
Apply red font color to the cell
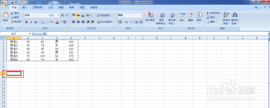[57, 22]
